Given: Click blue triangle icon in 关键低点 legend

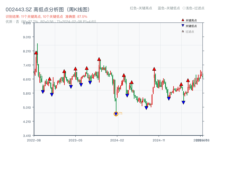Looking at the screenshot, I should [x=183, y=26].
